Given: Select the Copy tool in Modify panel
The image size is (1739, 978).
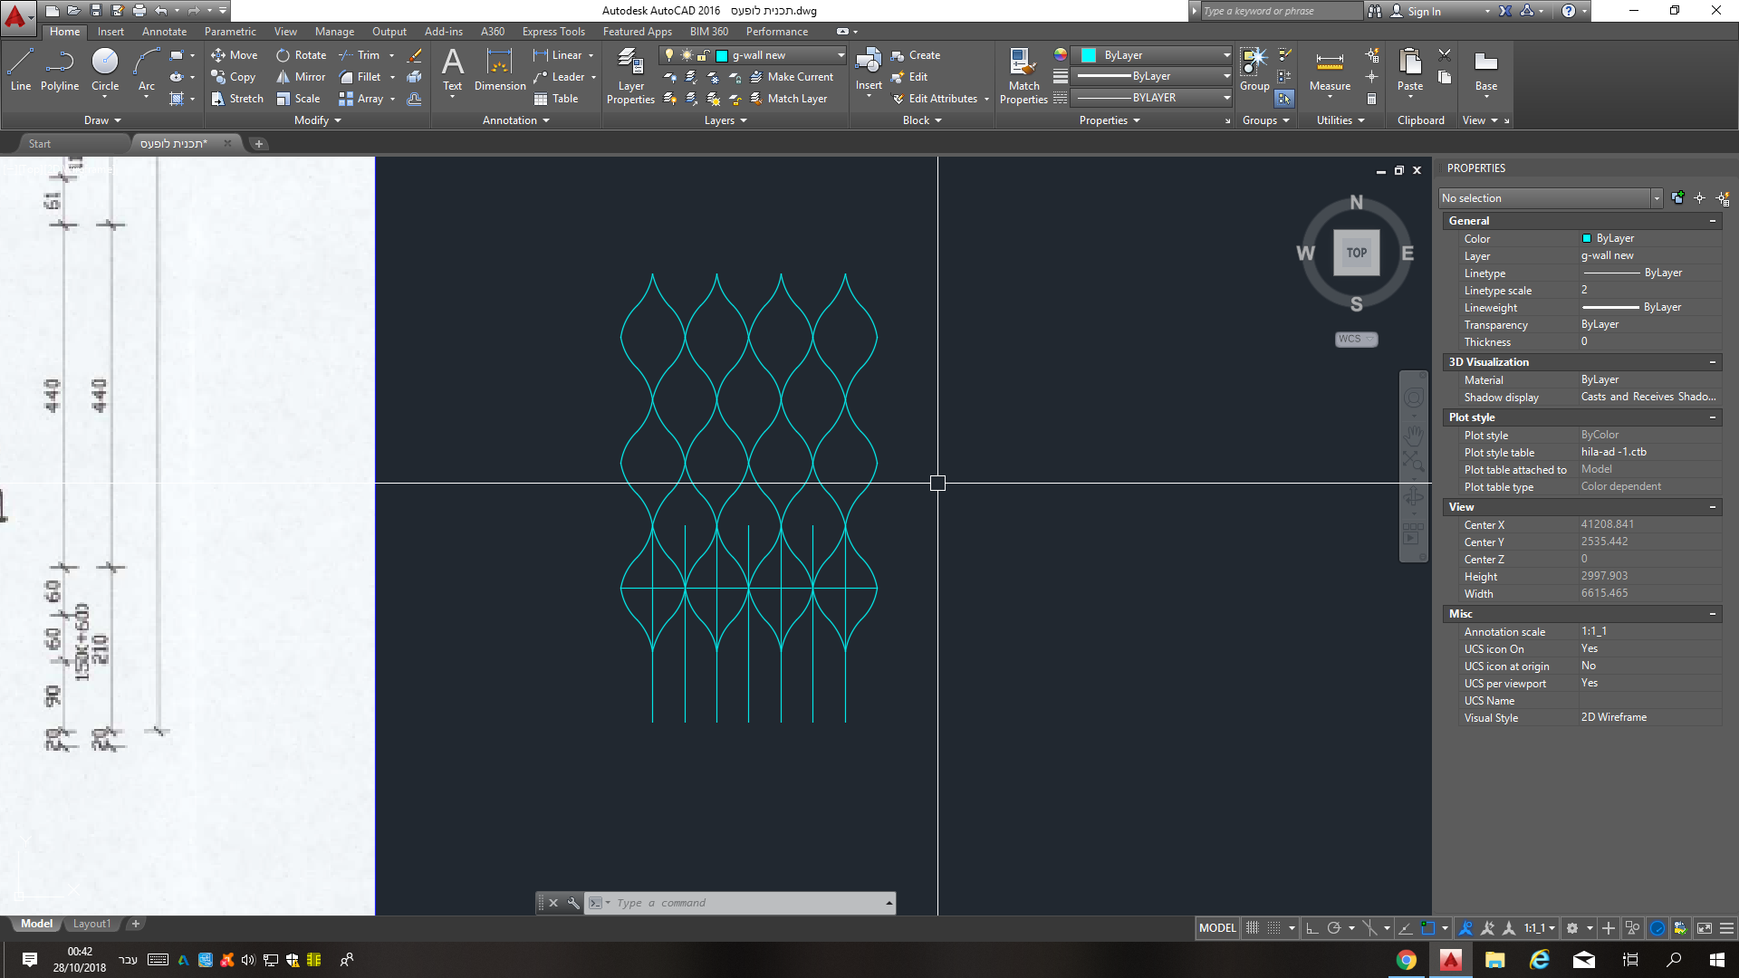Looking at the screenshot, I should coord(234,77).
